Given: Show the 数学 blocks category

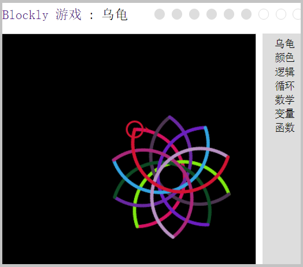Looking at the screenshot, I should (284, 99).
